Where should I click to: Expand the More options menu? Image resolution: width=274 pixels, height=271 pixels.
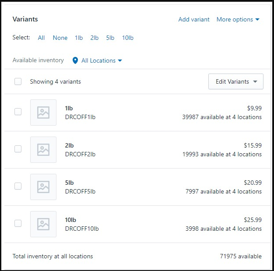click(x=238, y=19)
